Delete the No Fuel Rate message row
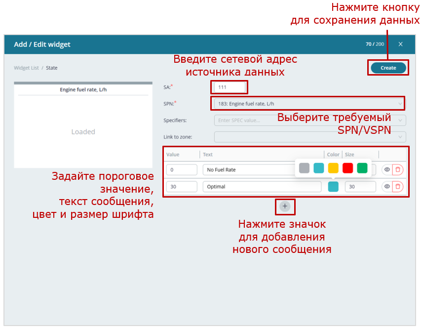Screen dimensions: 423x329 coord(398,169)
